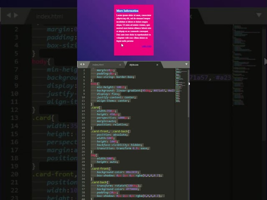Click the linear-gradient background line
267x200 pixels.
tap(136, 90)
